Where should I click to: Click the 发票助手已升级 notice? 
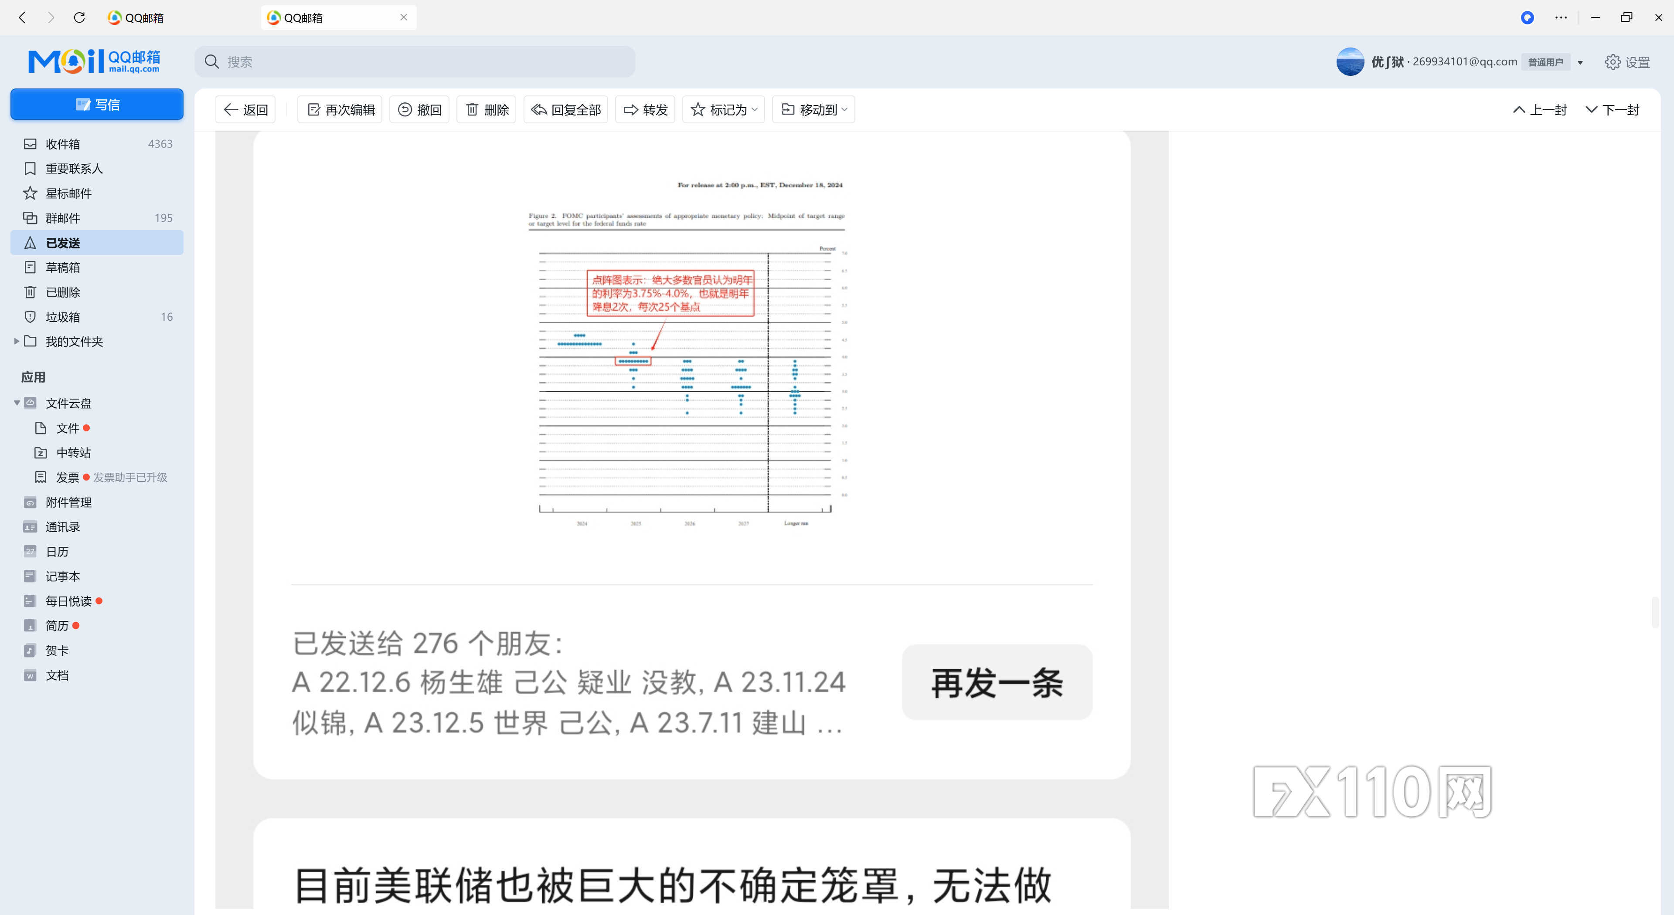(x=130, y=477)
